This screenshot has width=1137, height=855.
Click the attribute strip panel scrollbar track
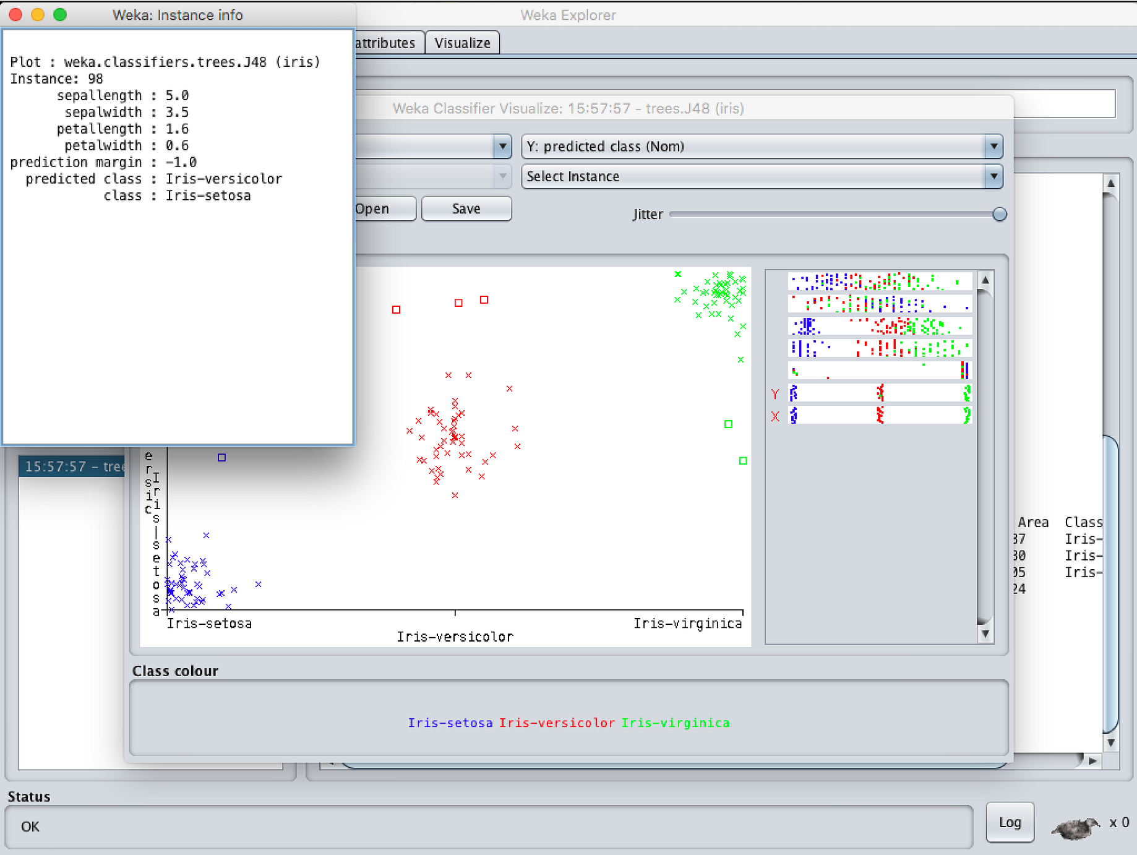click(985, 458)
